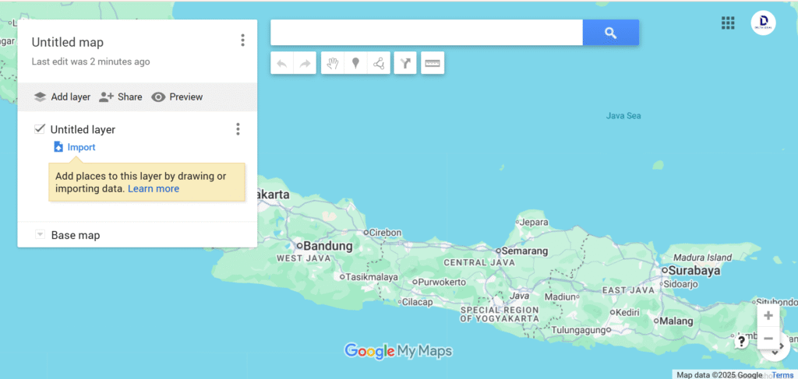The width and height of the screenshot is (798, 379).
Task: Zoom in with the plus button
Action: [x=768, y=316]
